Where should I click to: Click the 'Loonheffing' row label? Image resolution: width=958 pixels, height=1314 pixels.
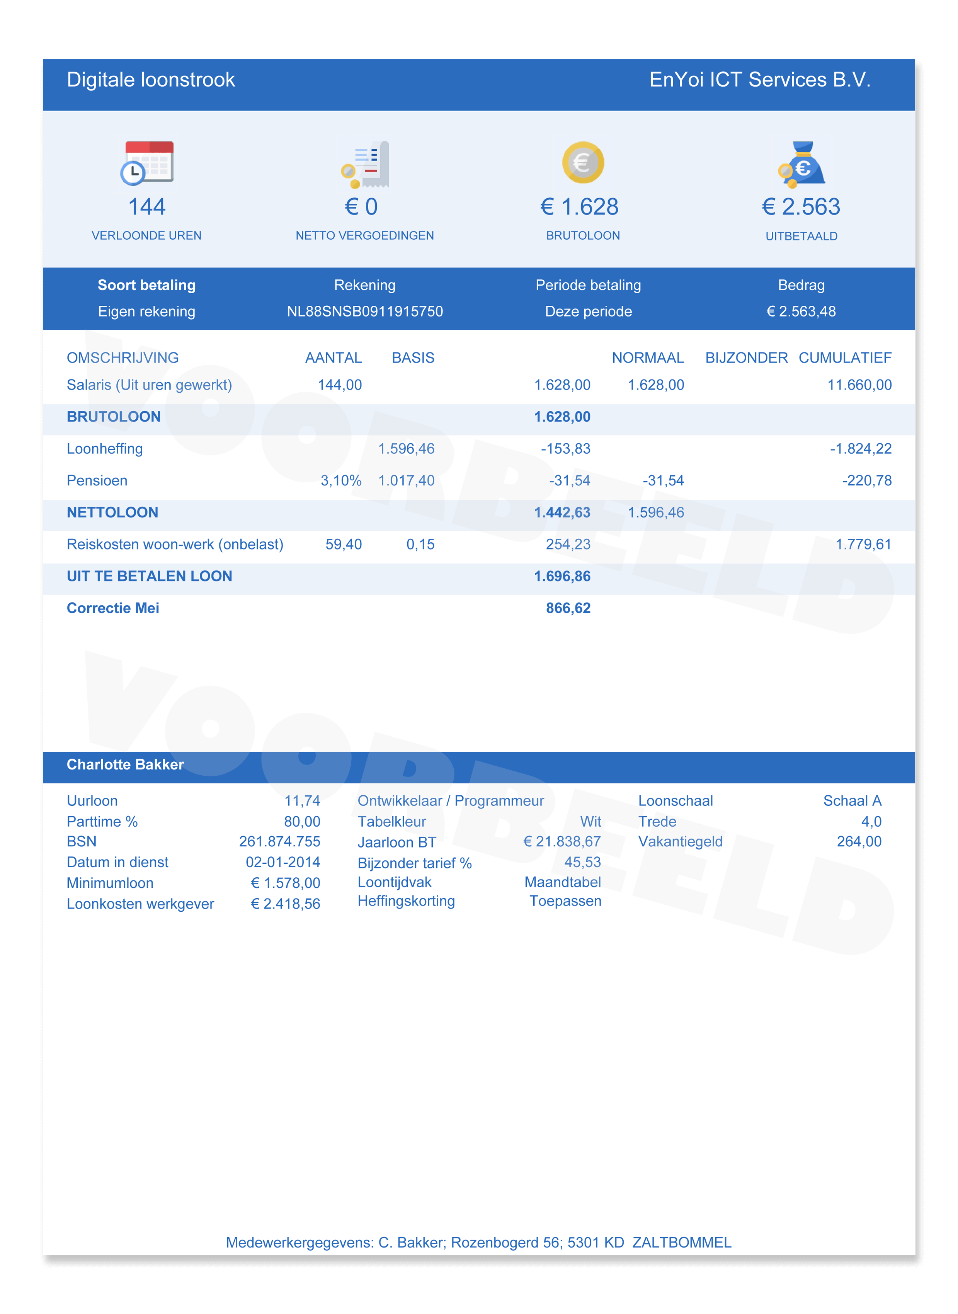coord(104,449)
